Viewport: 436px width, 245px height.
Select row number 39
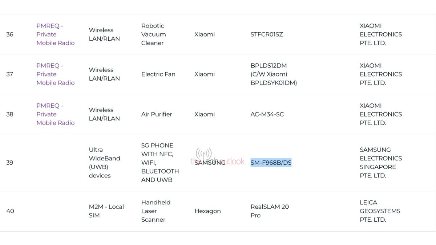point(10,163)
